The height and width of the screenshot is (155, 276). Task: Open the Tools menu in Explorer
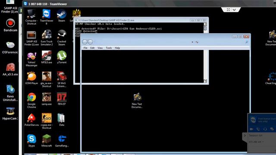109,48
